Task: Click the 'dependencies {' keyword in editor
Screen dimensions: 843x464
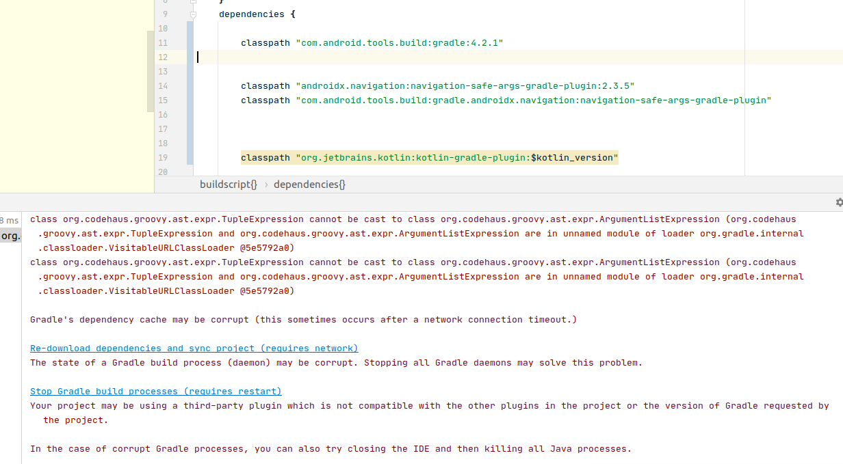Action: [x=257, y=14]
